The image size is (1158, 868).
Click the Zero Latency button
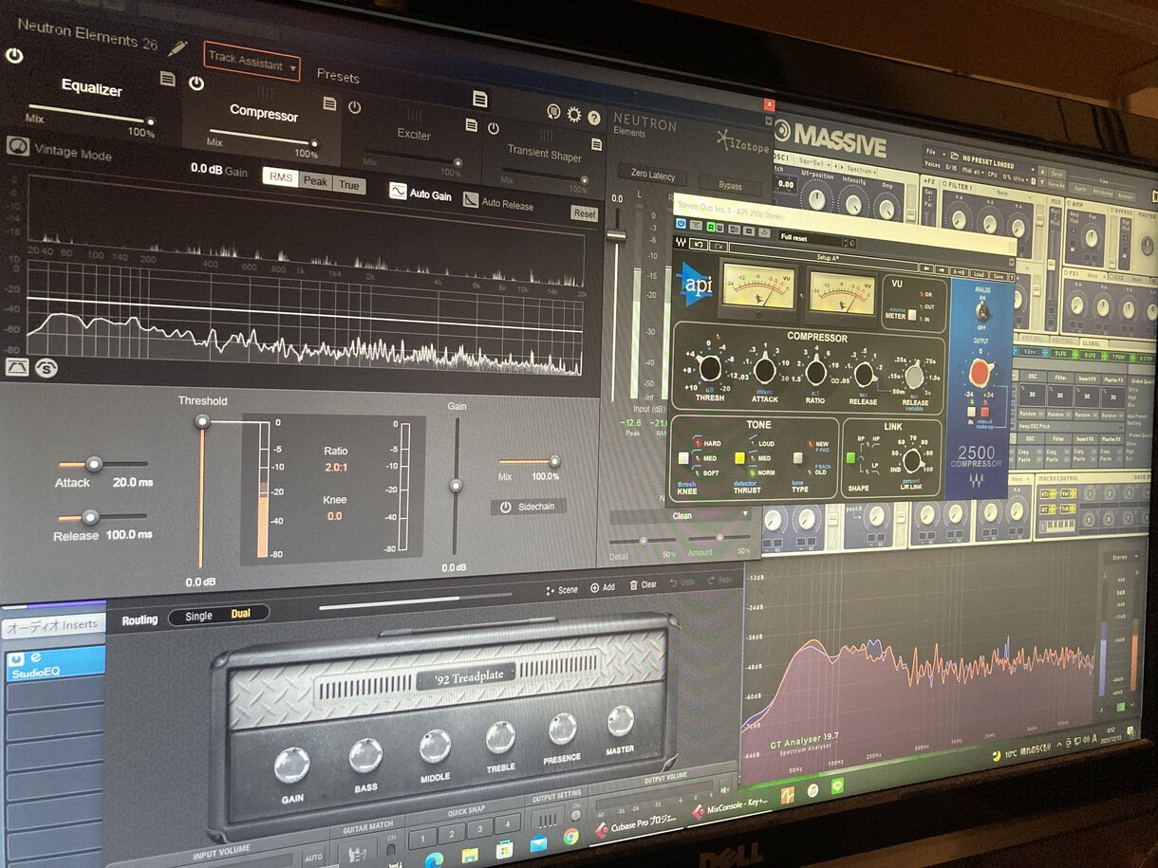[652, 176]
